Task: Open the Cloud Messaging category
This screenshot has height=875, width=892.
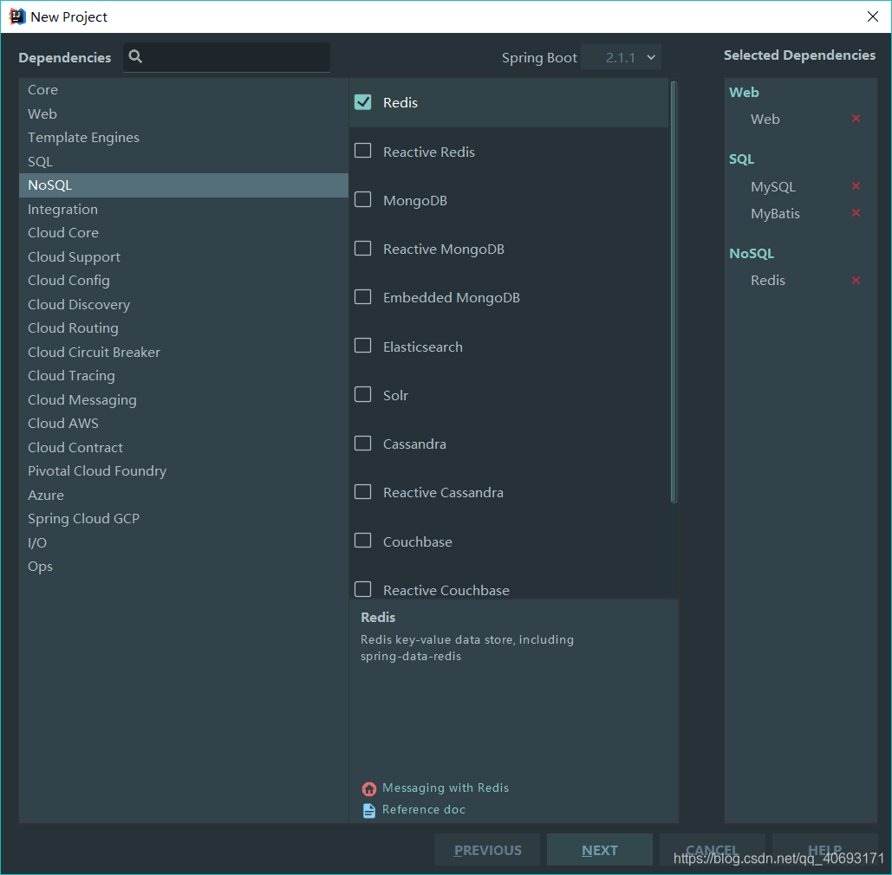Action: [183, 399]
